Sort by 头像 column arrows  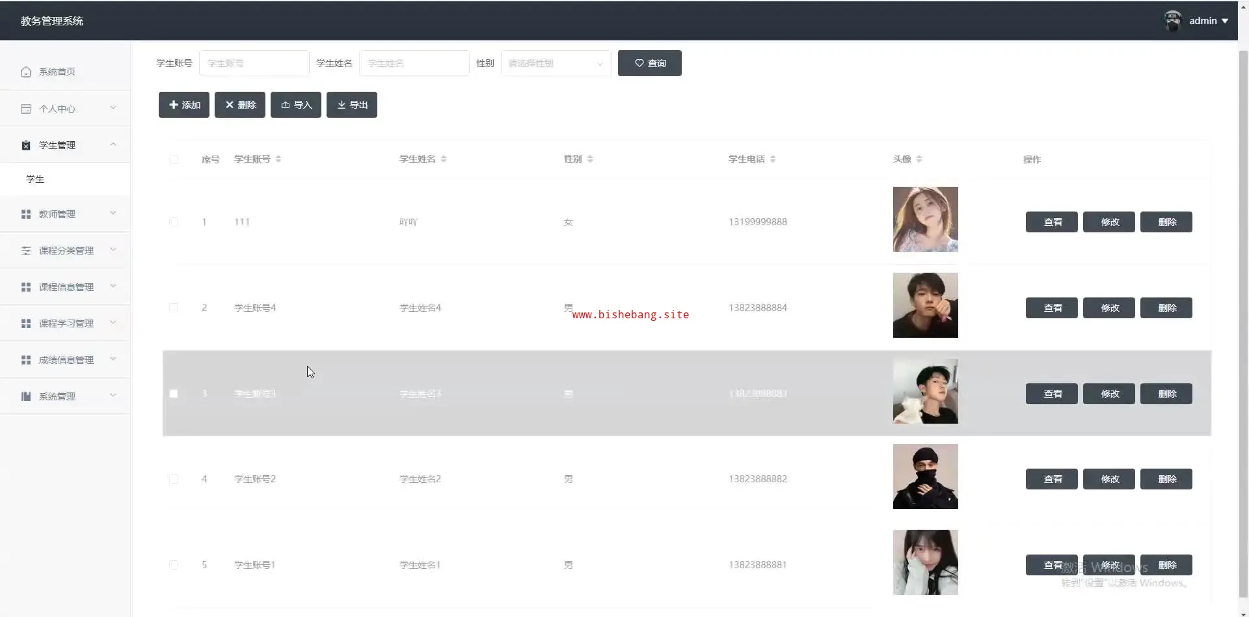tap(919, 159)
